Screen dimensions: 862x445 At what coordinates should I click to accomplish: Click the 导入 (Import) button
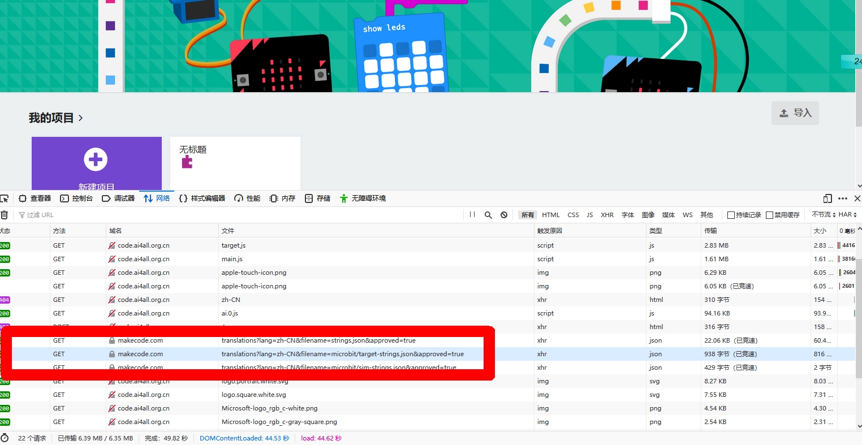click(x=795, y=113)
